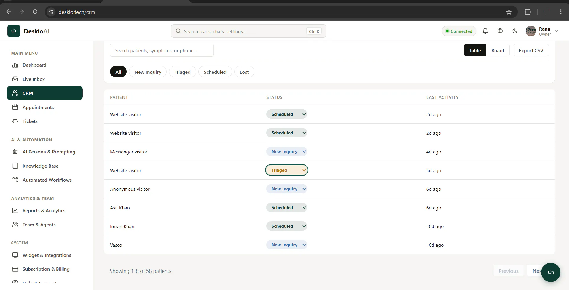The height and width of the screenshot is (290, 569).
Task: Toggle dark mode moon icon
Action: [515, 31]
